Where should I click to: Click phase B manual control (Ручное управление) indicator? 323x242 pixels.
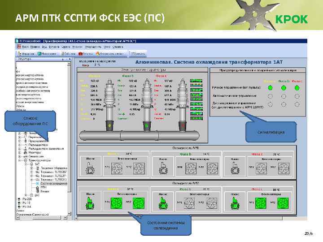284,88
